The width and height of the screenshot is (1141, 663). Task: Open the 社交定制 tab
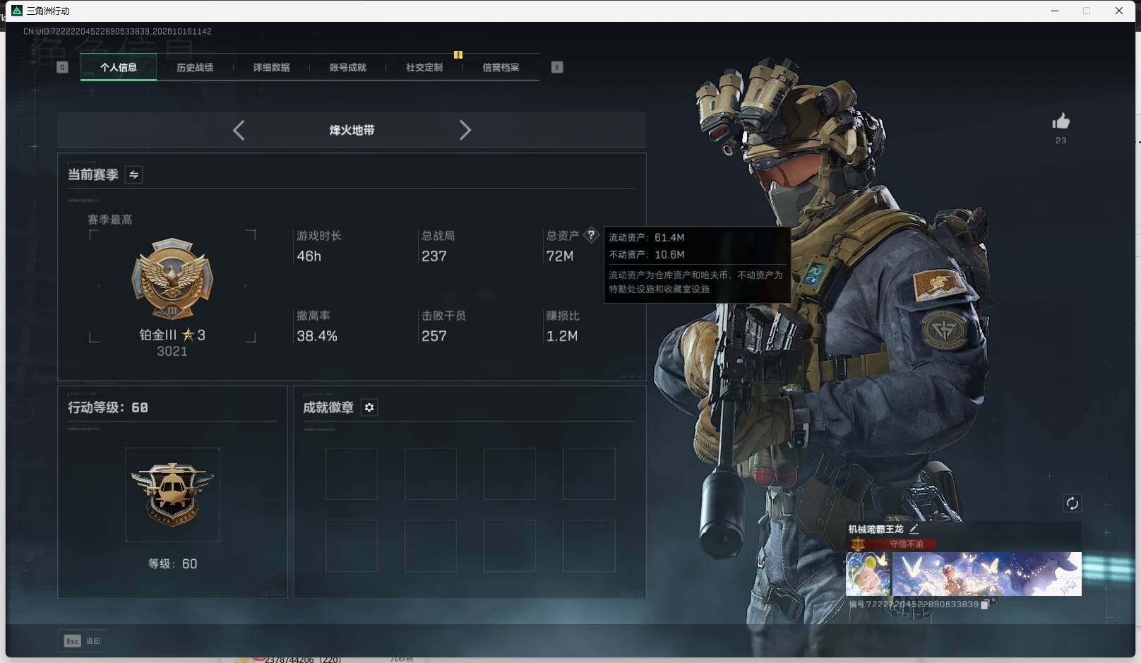[x=424, y=68]
